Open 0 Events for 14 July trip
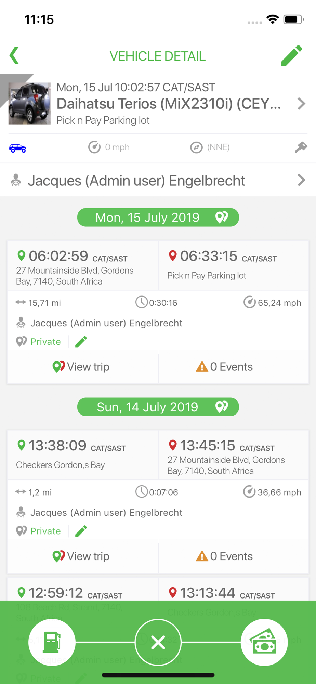Viewport: 316px width, 684px height. coord(224,556)
